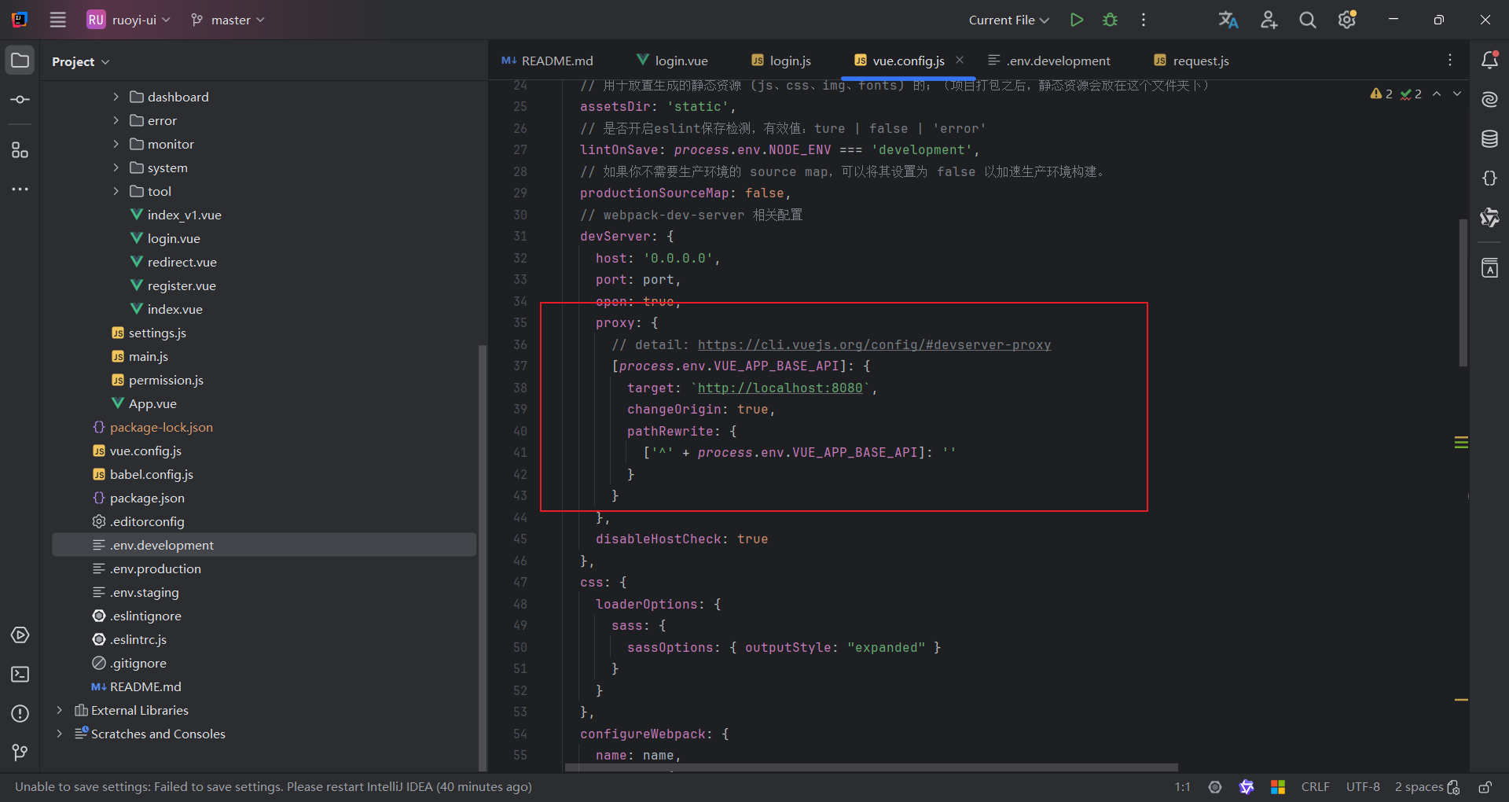Toggle the Project tool window icon
Screen dimensions: 1509x802
(x=20, y=61)
